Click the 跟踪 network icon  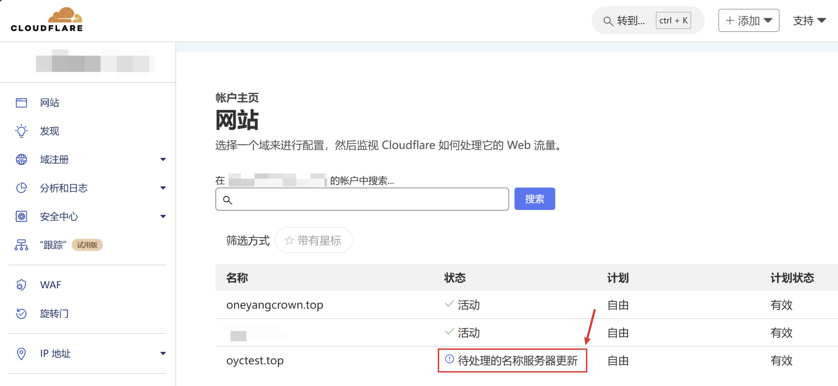tap(21, 245)
